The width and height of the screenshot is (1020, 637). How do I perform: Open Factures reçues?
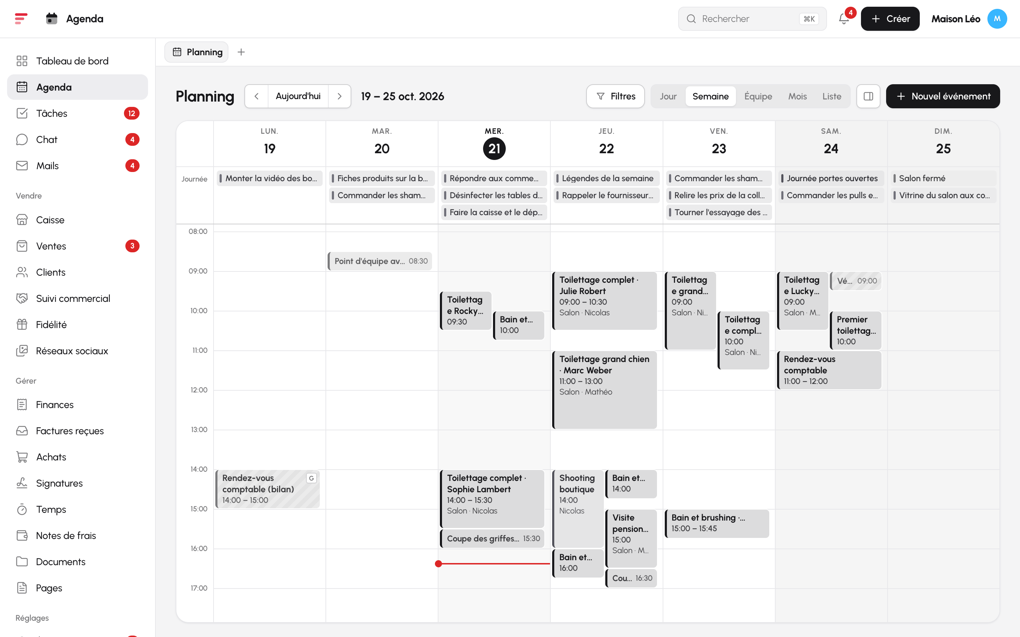click(x=78, y=431)
